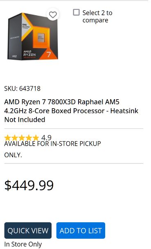This screenshot has width=151, height=249.
Task: Click the "Select 2 to compare" label text
Action: 97,16
